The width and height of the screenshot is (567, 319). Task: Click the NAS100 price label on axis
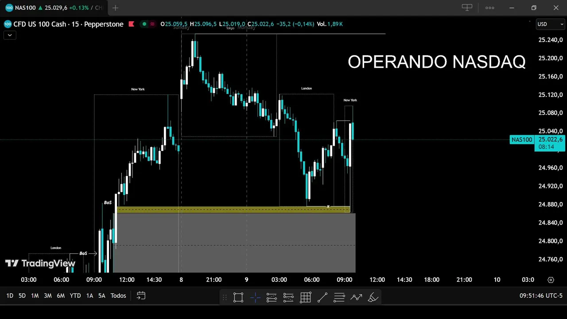(521, 140)
